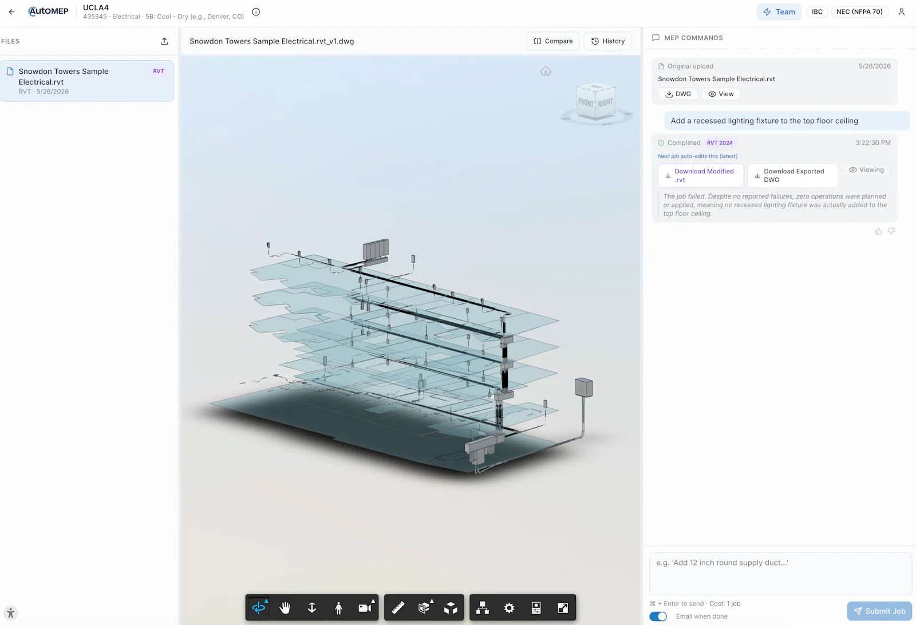Open the AutoMEP logo home

click(x=49, y=11)
